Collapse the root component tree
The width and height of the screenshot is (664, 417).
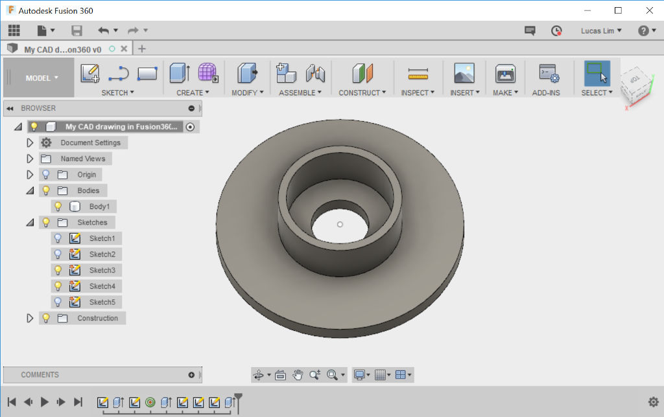click(x=18, y=127)
